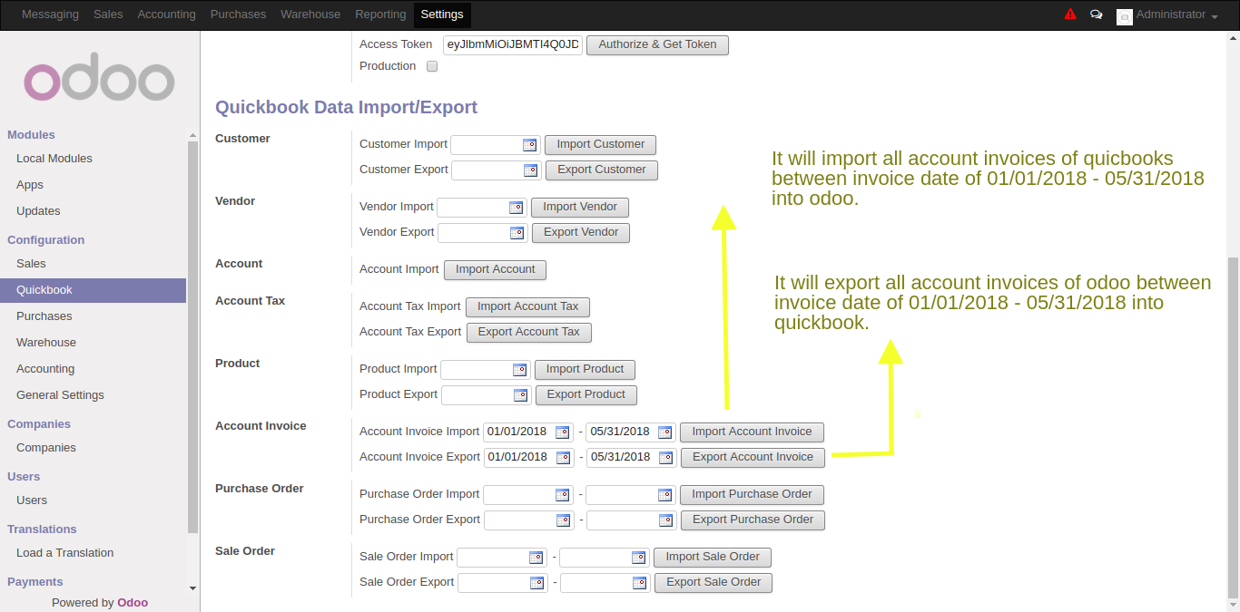Click the Import Vendor button
The width and height of the screenshot is (1240, 612).
(x=580, y=208)
